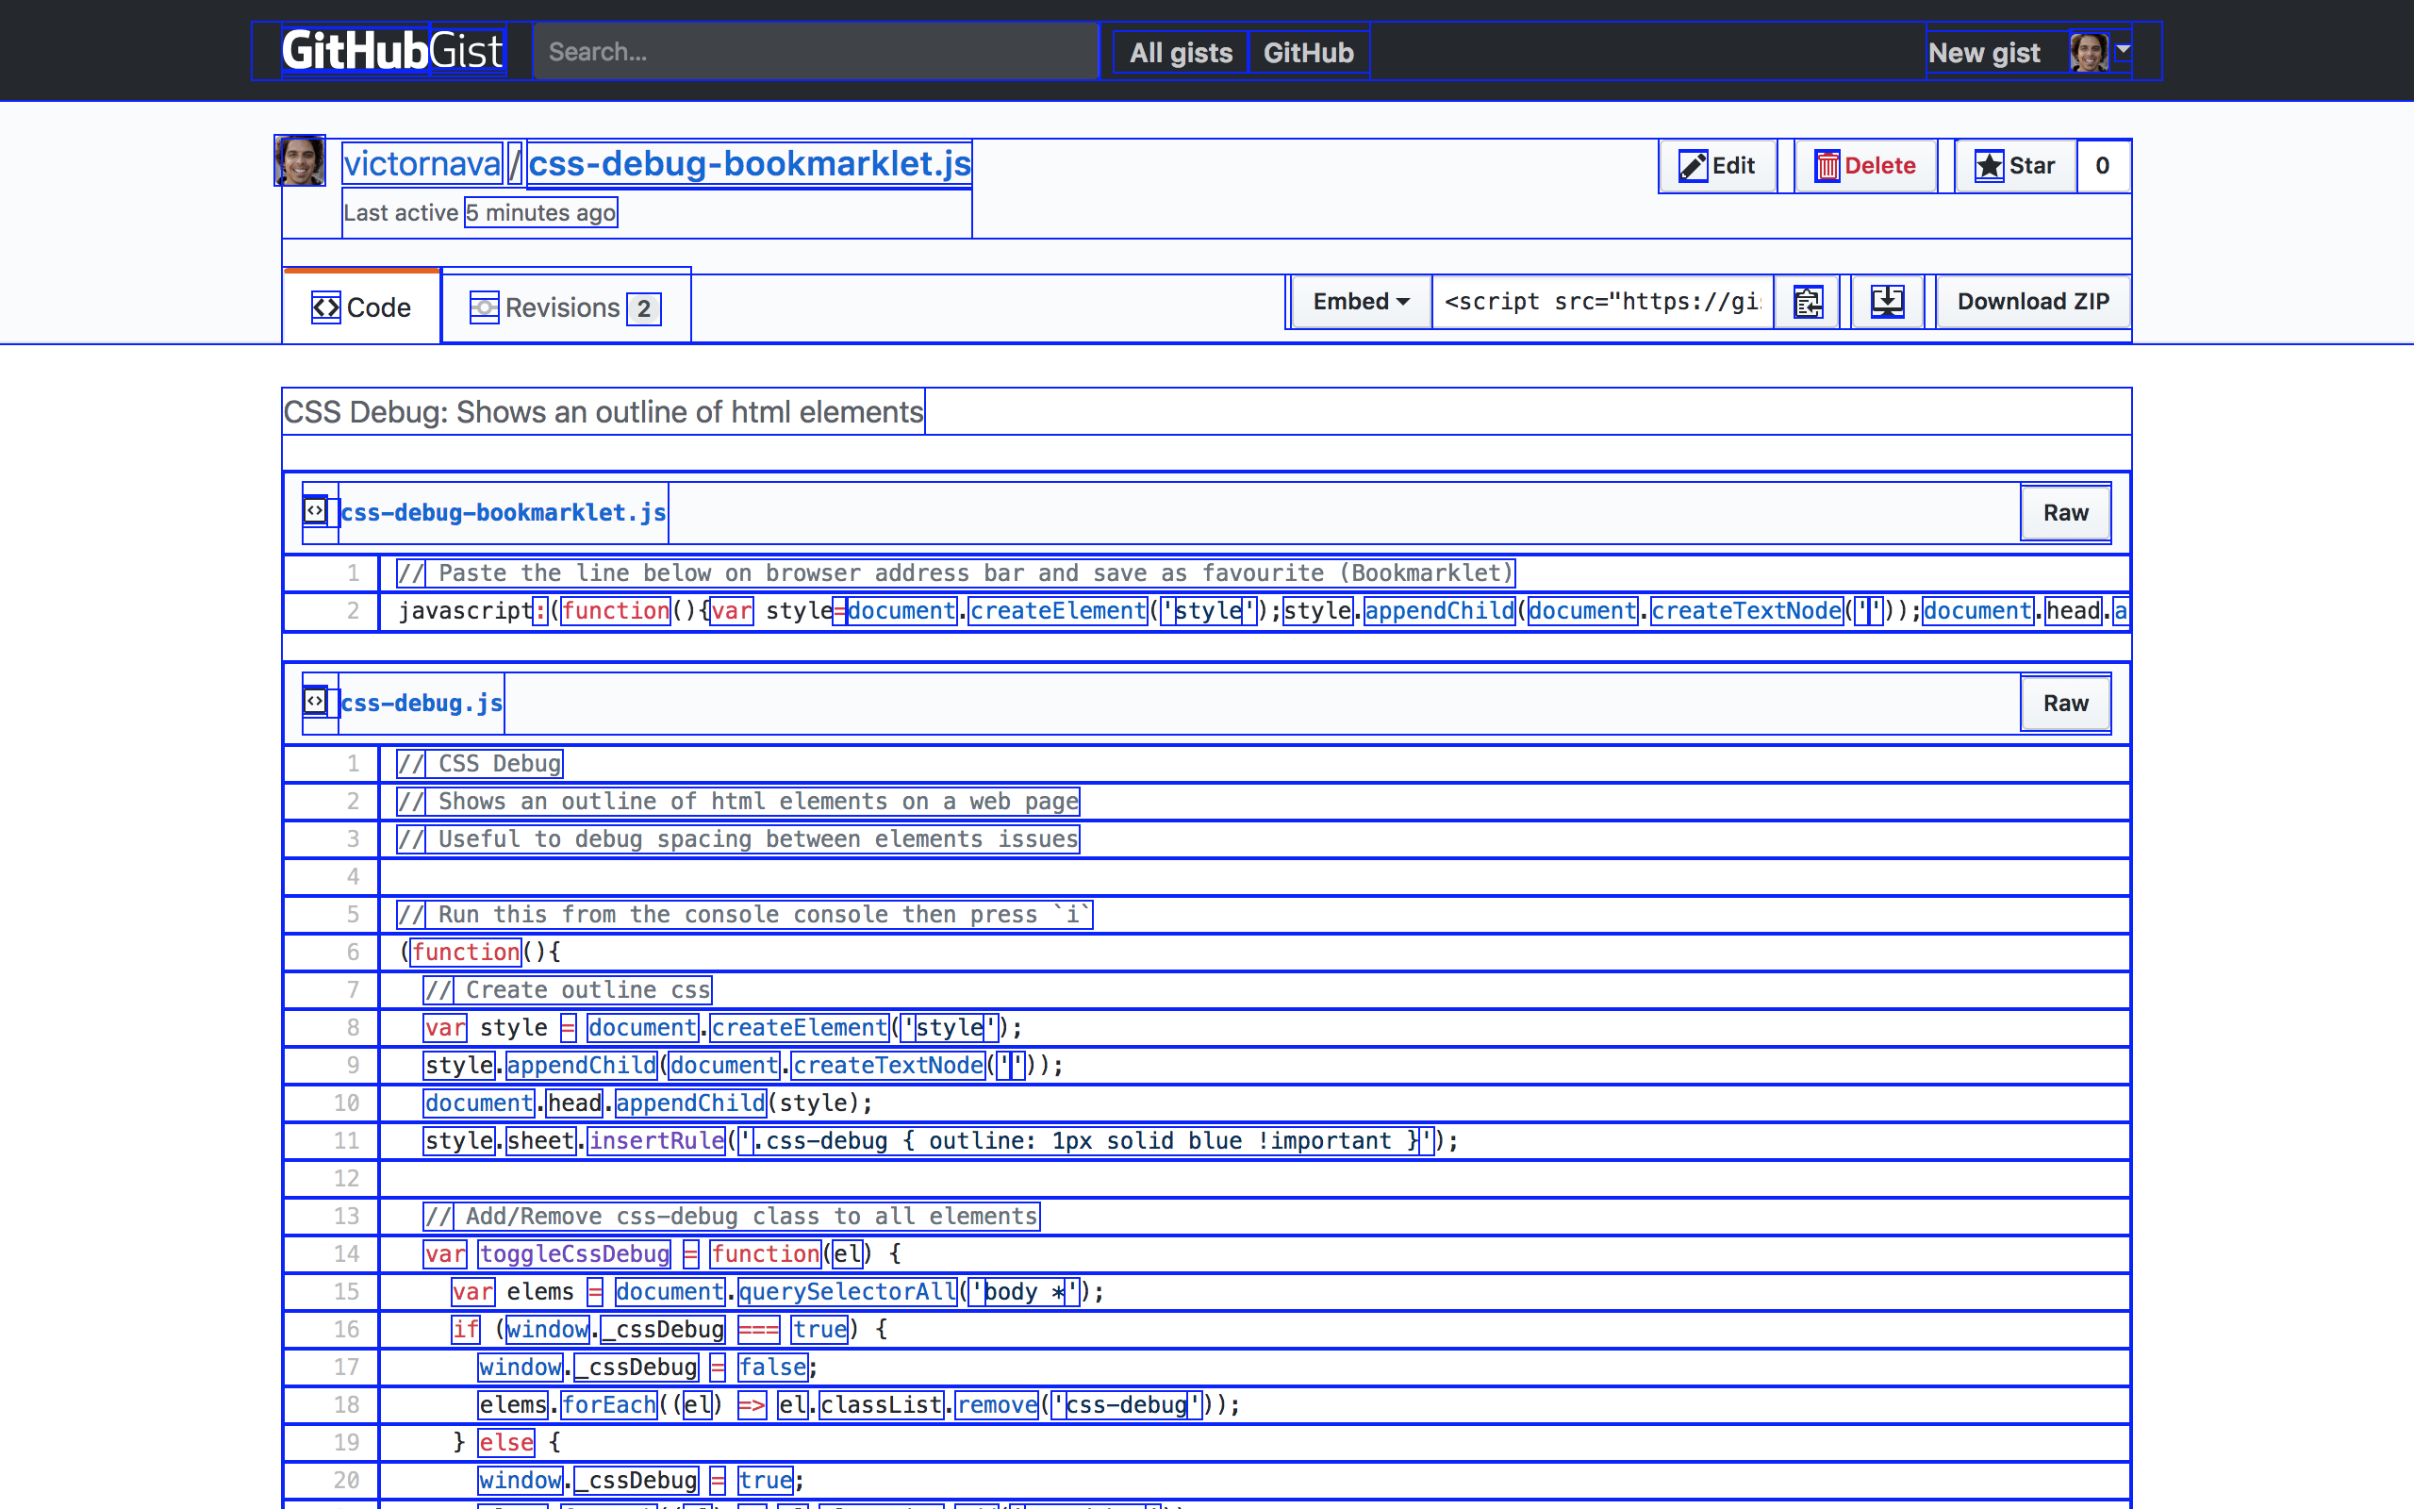This screenshot has width=2414, height=1509.
Task: Click Download ZIP
Action: click(2033, 302)
